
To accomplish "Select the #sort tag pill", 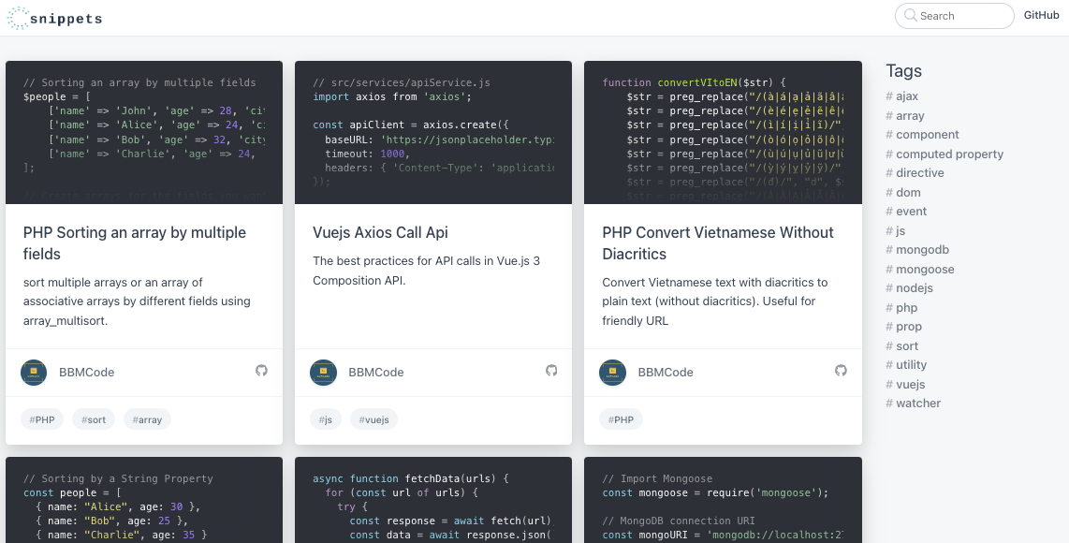I will 93,418.
